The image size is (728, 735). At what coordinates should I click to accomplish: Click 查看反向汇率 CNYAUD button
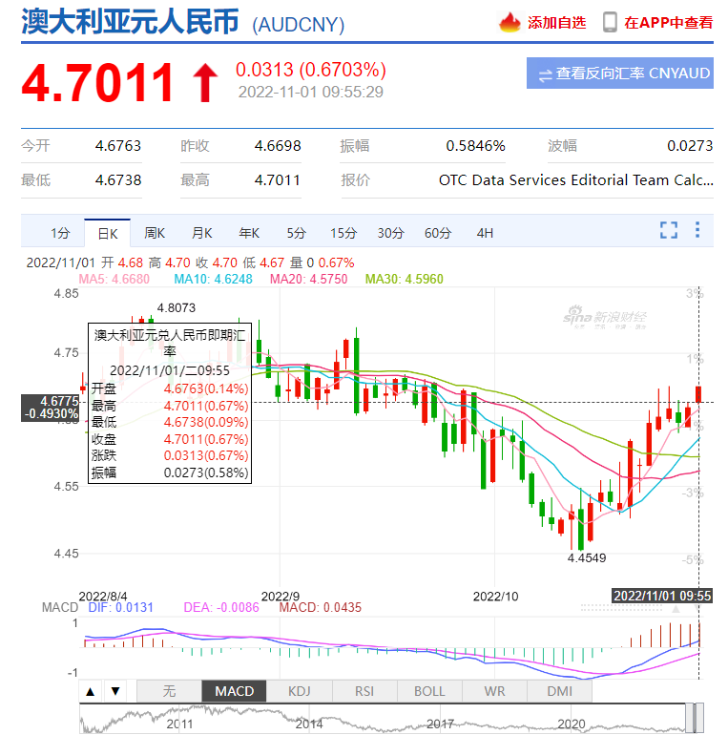coord(620,73)
